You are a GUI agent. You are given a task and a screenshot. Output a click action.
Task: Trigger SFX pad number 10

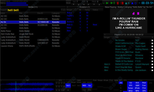(x=59, y=90)
